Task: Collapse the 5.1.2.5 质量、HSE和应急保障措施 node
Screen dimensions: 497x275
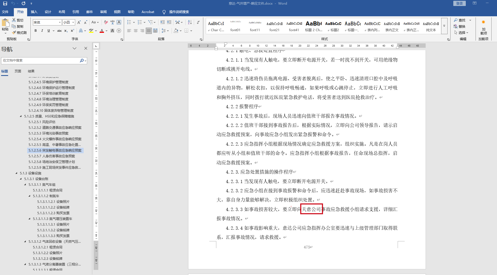Action: point(21,116)
